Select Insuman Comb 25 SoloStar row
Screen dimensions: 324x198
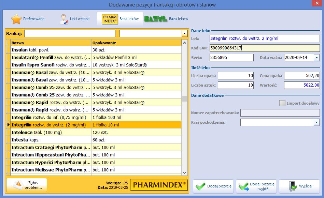[94, 88]
